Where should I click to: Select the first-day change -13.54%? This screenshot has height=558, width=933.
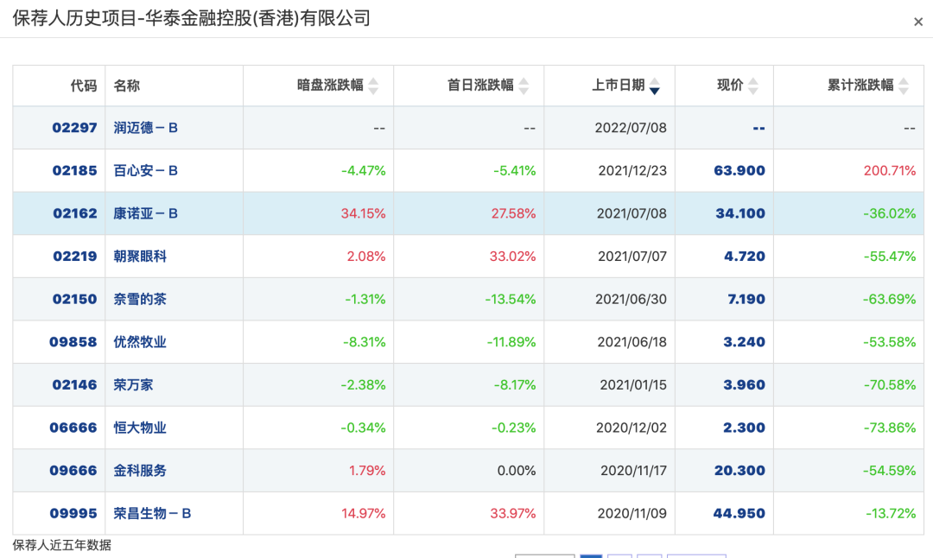point(510,299)
